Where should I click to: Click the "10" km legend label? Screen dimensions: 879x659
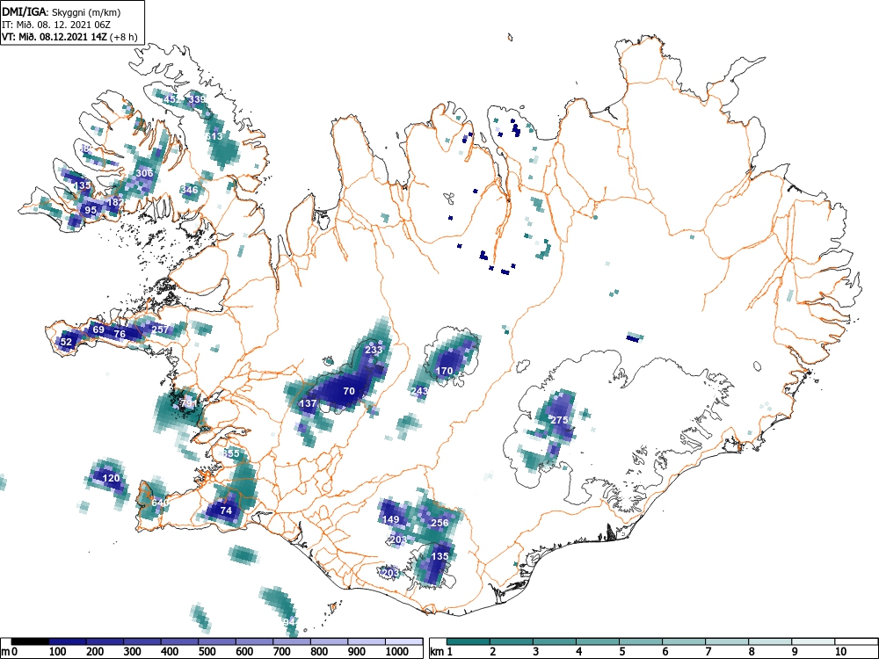tap(840, 652)
